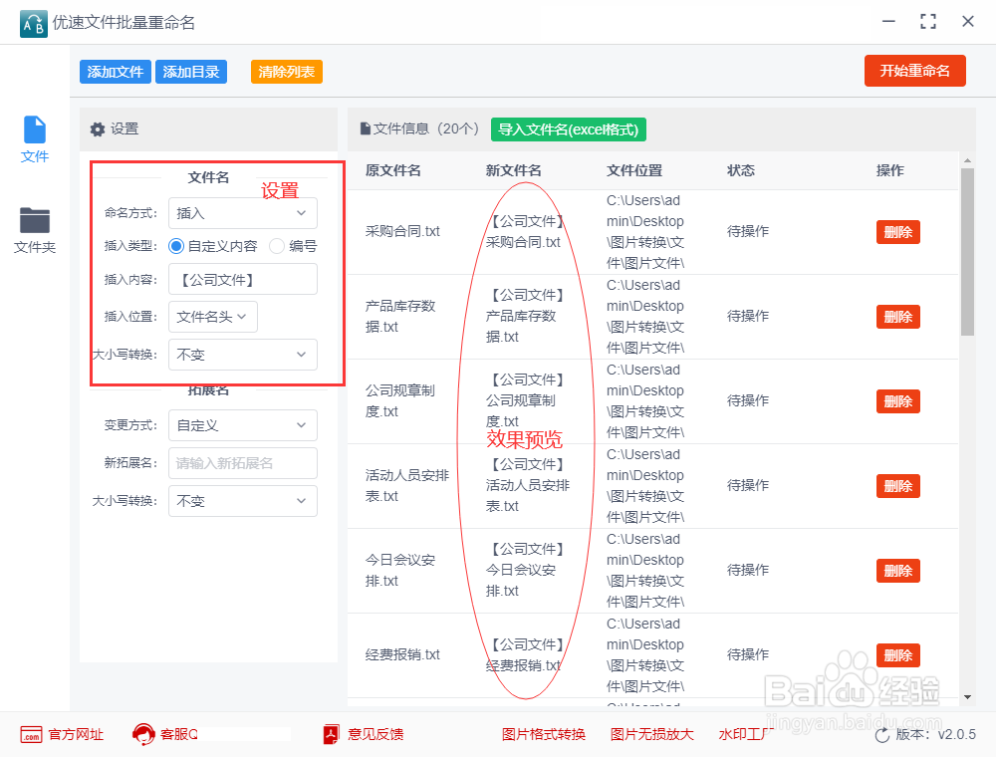Delete the 活动人员安排表.txt row
This screenshot has height=757, width=996.
pos(897,486)
